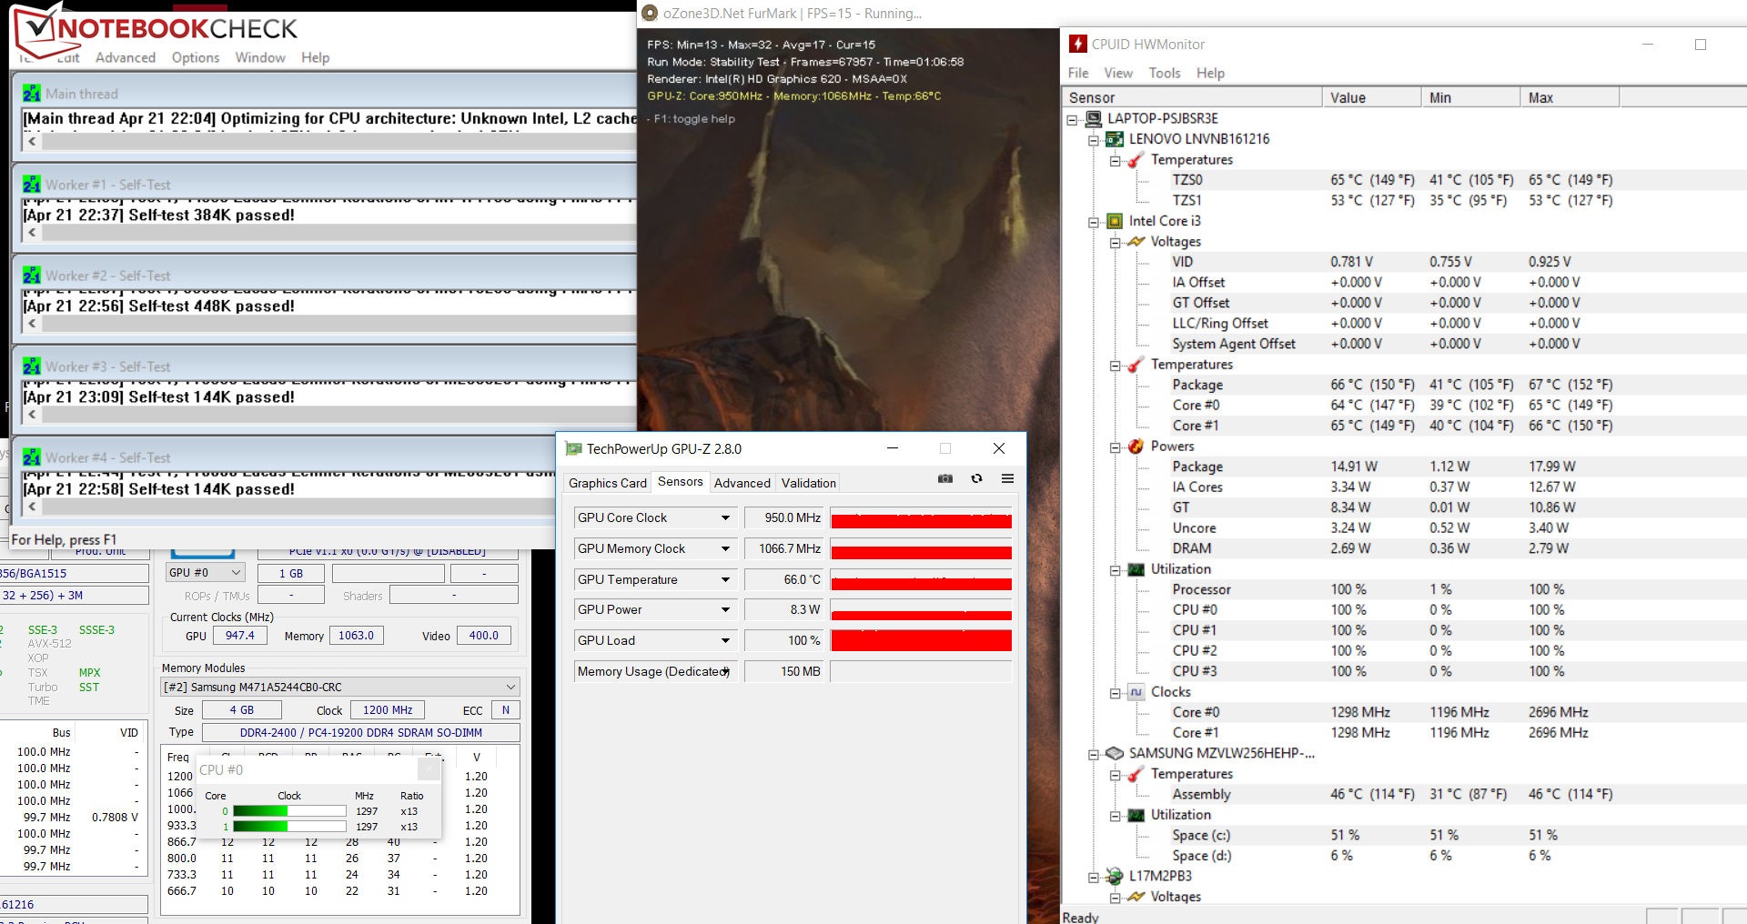Screen dimensions: 1747x924
Task: Open Prime95 Window menu
Action: coord(260,57)
